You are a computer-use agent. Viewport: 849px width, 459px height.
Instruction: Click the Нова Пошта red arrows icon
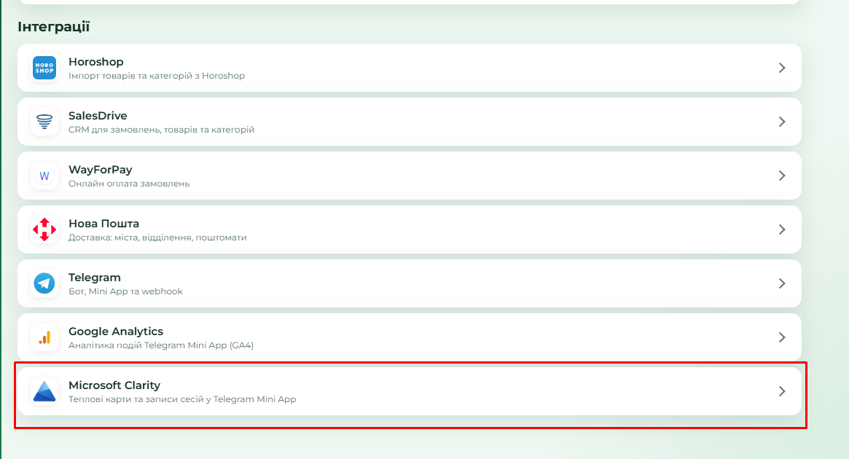click(44, 229)
